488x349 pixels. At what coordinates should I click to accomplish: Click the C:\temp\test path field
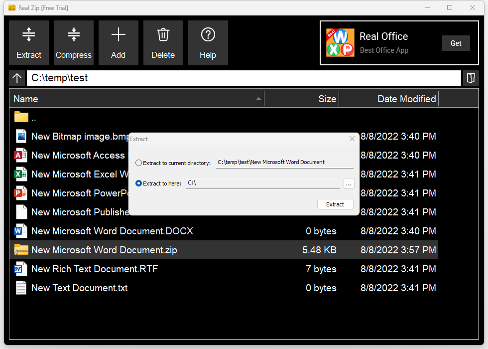tap(244, 78)
